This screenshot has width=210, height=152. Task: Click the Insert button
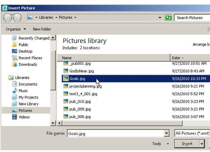187,144
